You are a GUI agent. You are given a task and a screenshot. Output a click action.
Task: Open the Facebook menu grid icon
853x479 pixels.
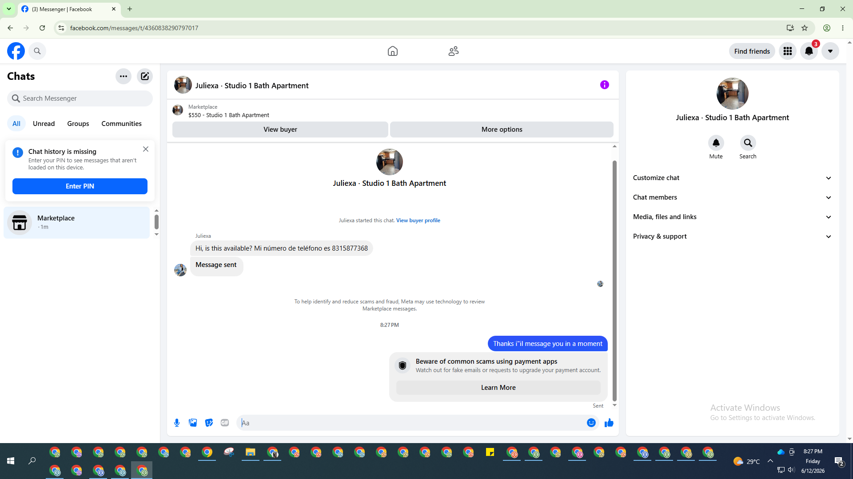[x=788, y=51]
